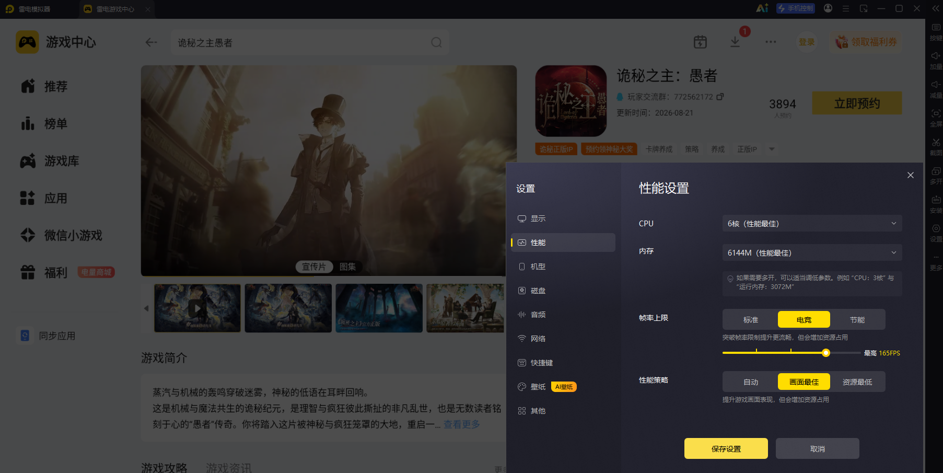Click the user account icon in title bar
Image resolution: width=943 pixels, height=473 pixels.
coord(828,8)
